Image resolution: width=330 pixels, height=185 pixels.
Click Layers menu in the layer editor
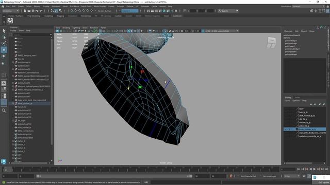tap(287, 101)
